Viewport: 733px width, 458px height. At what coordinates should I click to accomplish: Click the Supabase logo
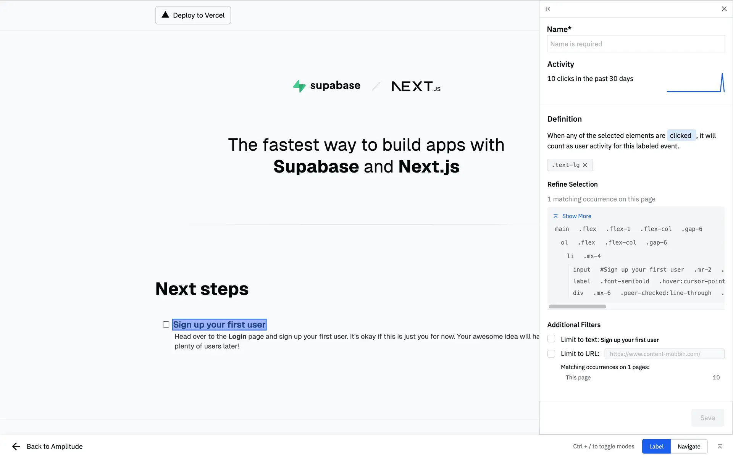[x=327, y=86]
